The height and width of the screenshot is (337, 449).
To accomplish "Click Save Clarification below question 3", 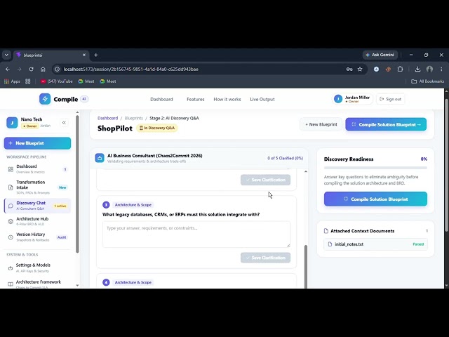I will (265, 258).
